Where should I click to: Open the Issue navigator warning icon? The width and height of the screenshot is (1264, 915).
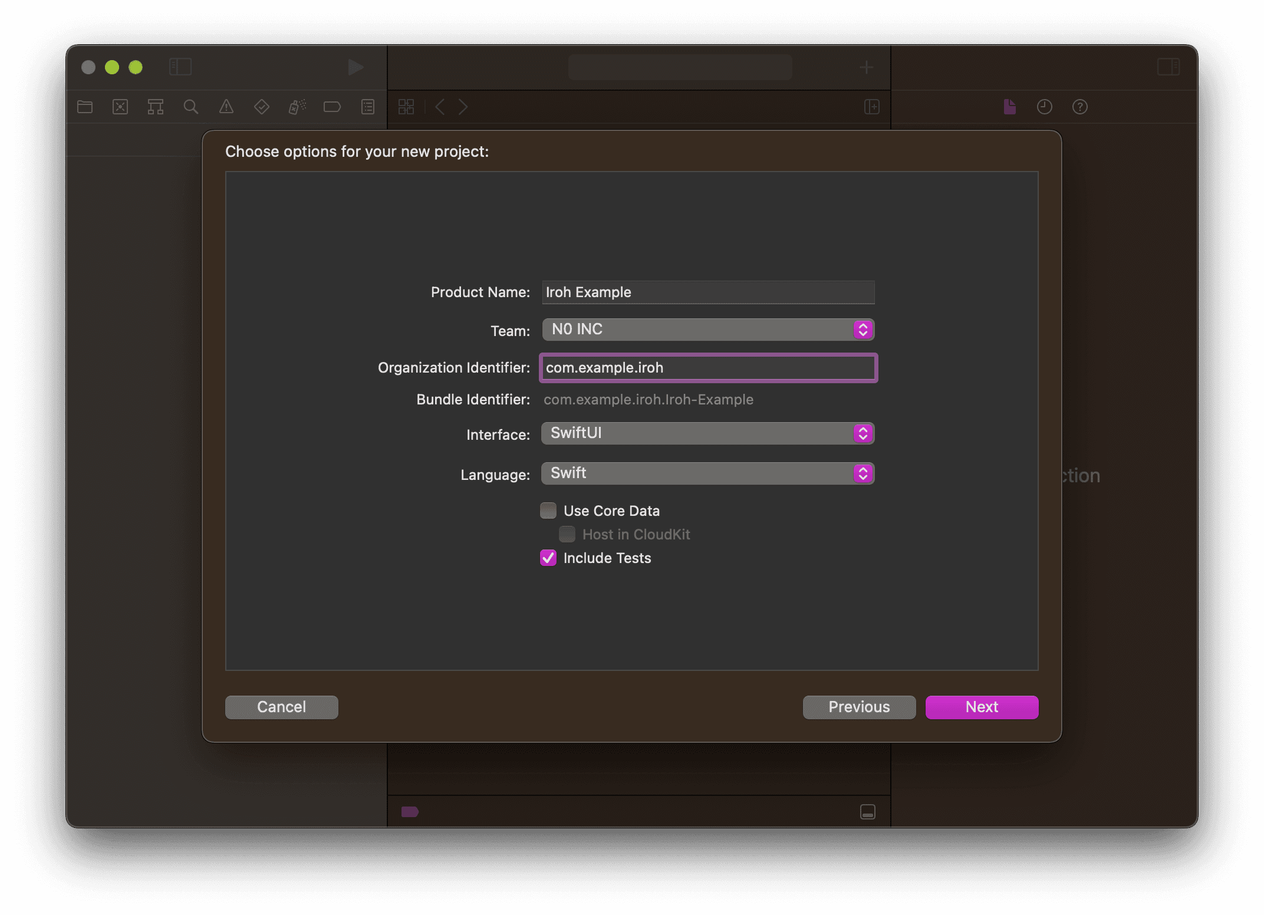[226, 107]
